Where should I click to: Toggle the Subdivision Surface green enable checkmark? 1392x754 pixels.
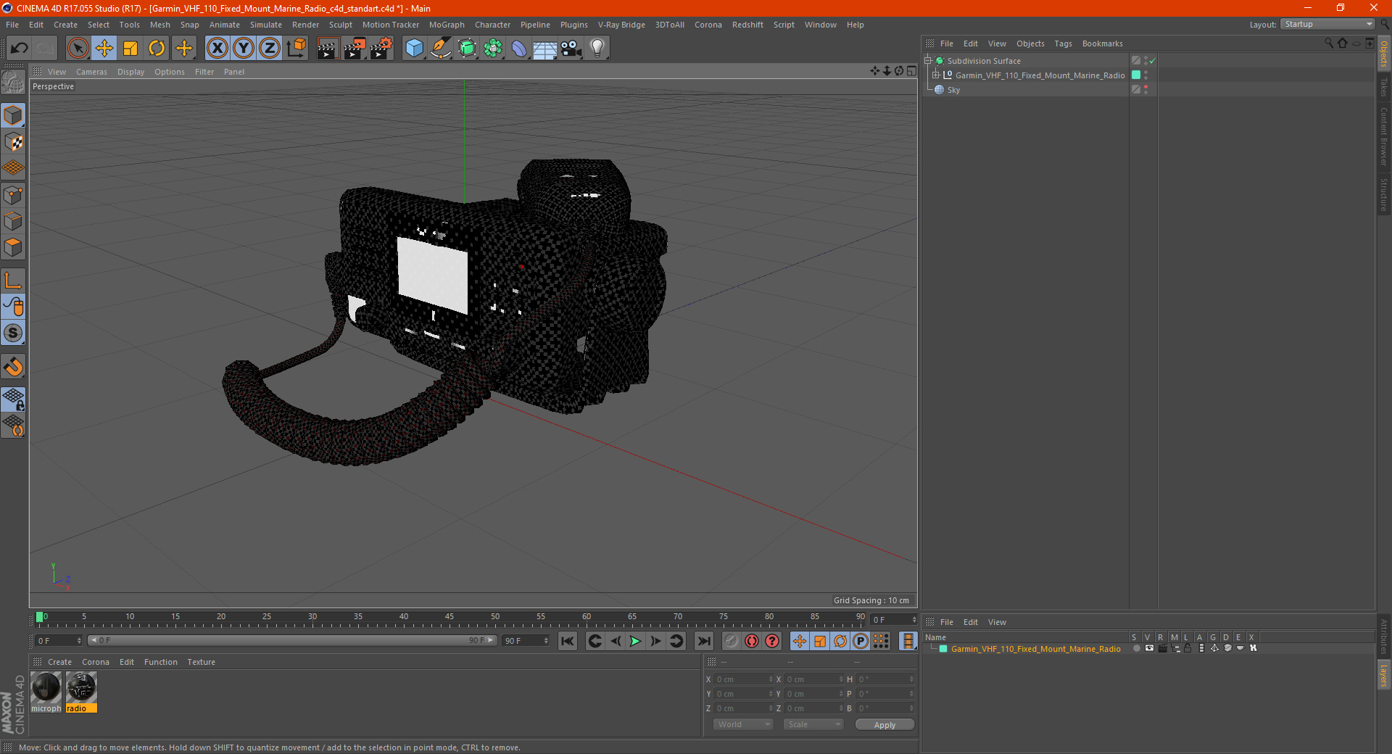click(1152, 61)
